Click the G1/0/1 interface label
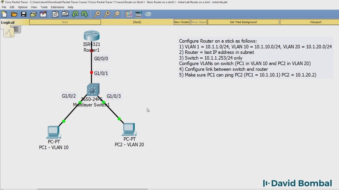 coord(101,73)
